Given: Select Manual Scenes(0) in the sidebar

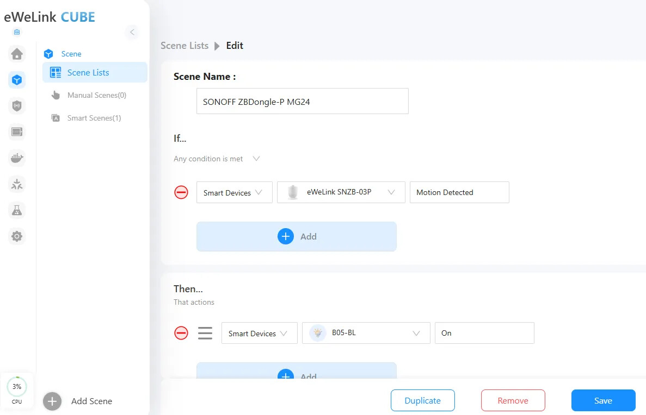Looking at the screenshot, I should [96, 95].
